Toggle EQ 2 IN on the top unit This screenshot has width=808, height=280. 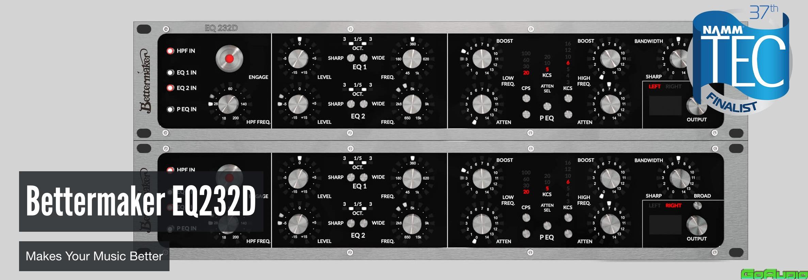pyautogui.click(x=171, y=88)
